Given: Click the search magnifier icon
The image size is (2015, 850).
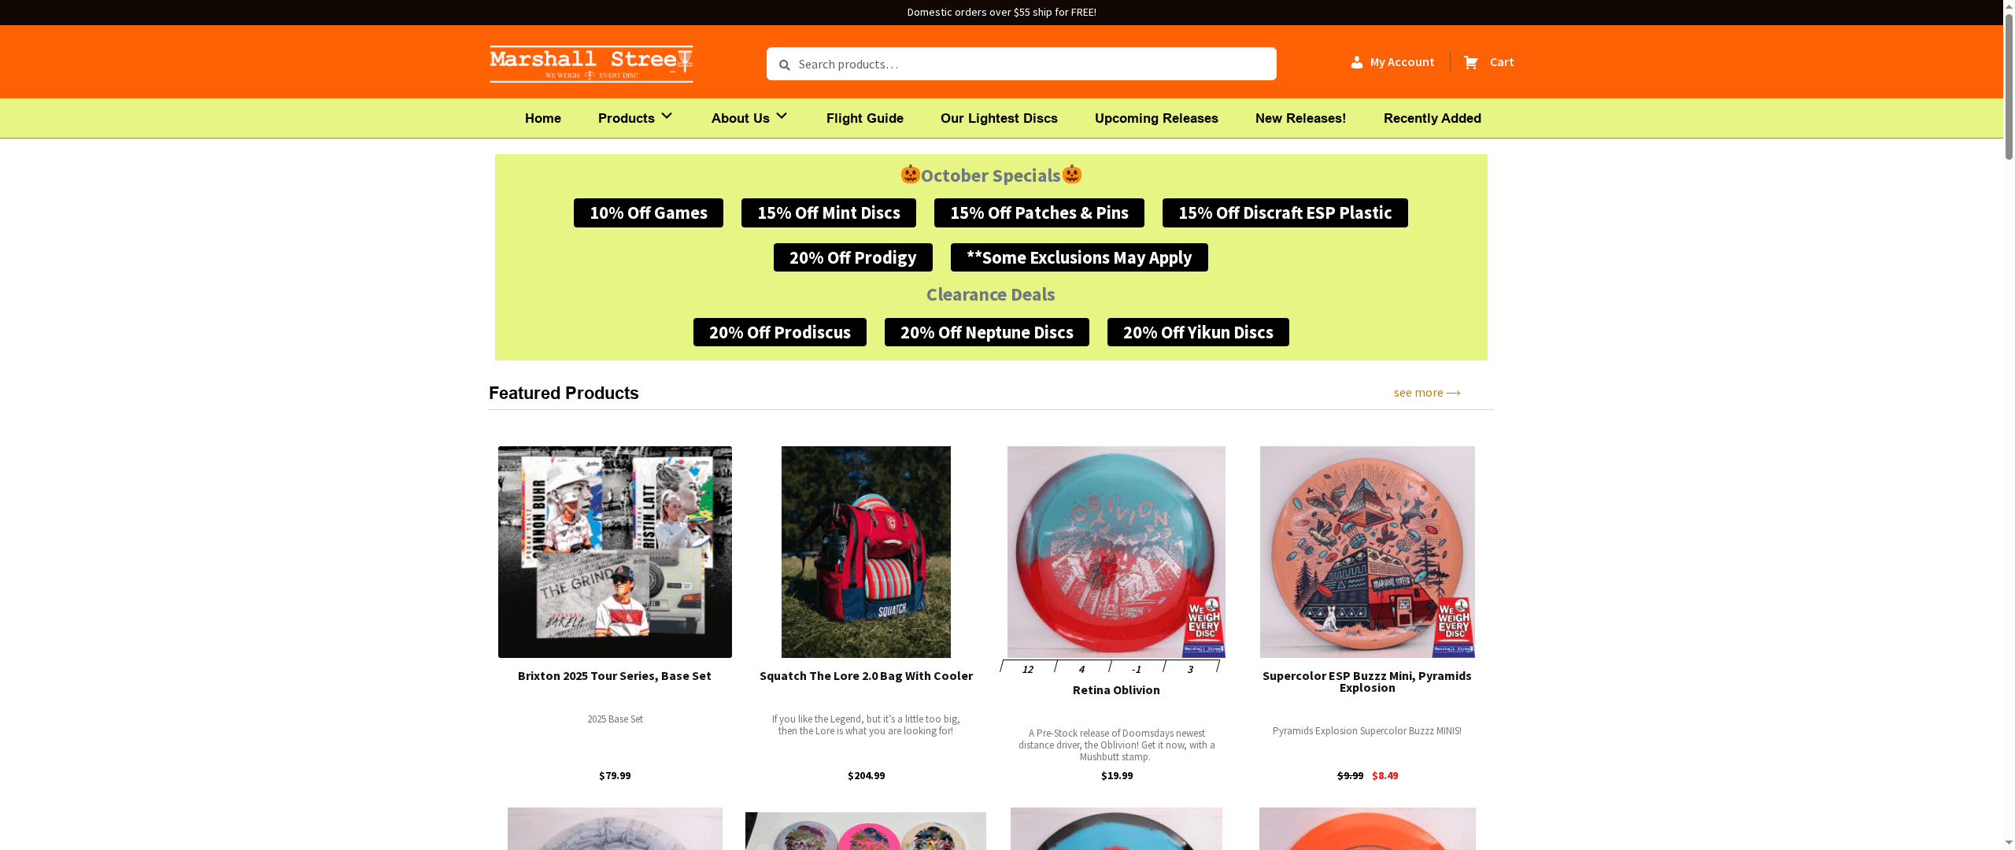Looking at the screenshot, I should click(784, 65).
